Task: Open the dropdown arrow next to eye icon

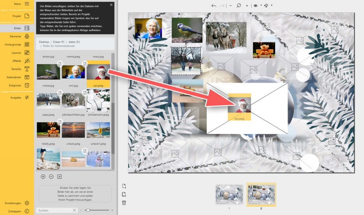Action: tap(261, 6)
